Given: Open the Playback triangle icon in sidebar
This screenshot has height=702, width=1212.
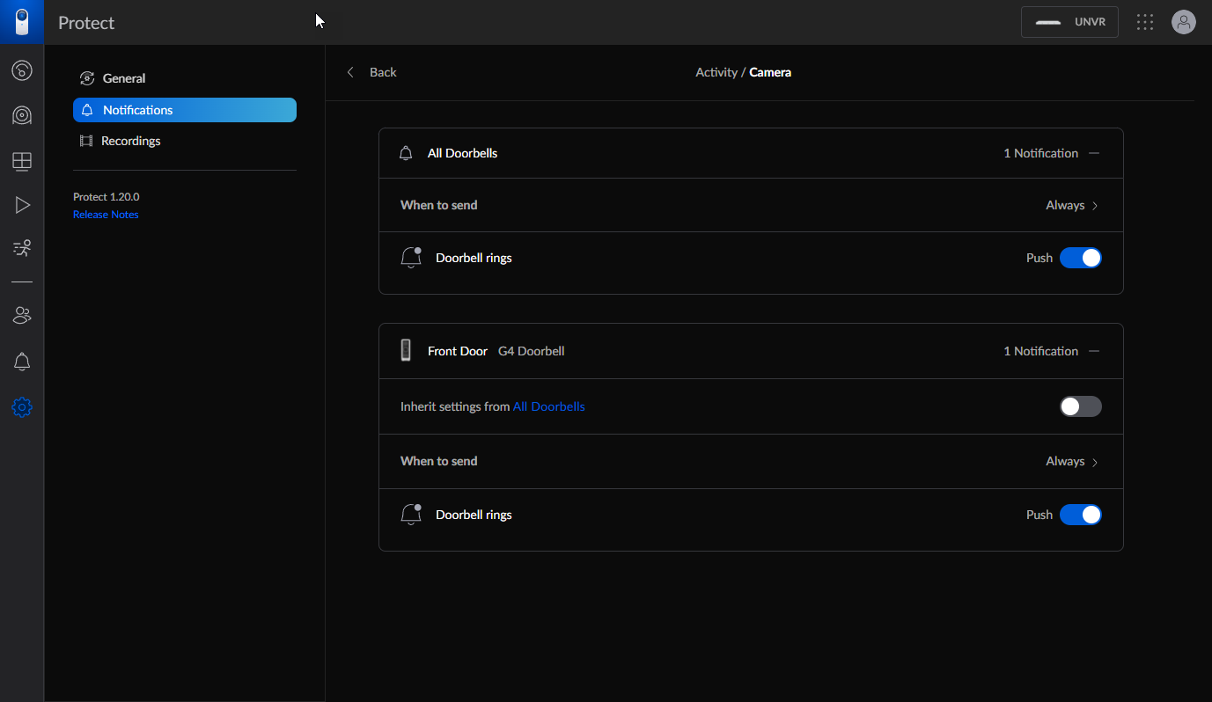Looking at the screenshot, I should (x=22, y=205).
